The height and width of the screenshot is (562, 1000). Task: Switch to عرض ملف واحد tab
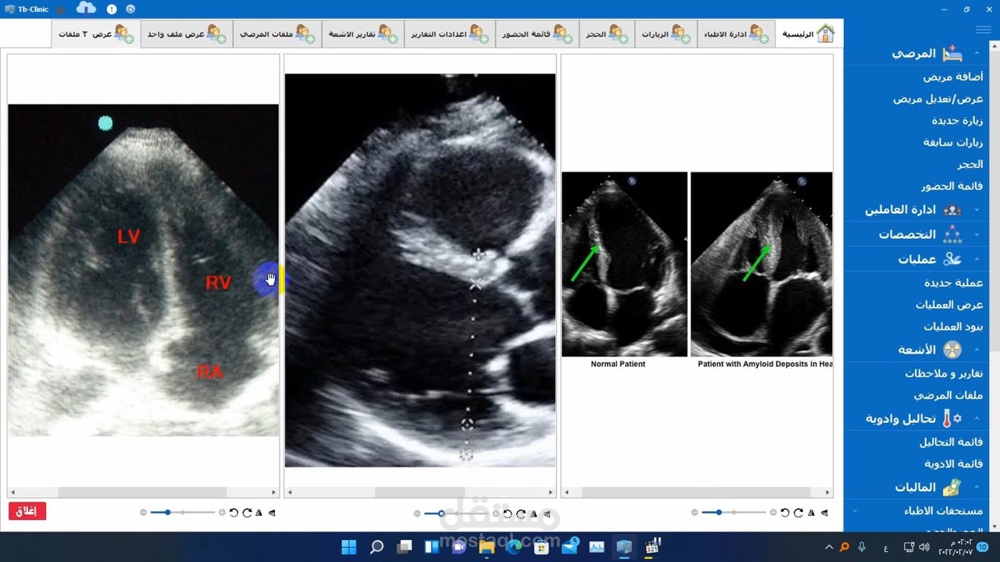click(x=187, y=34)
